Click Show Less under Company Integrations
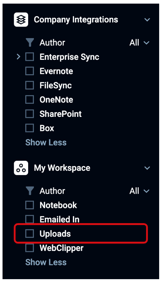The width and height of the screenshot is (163, 283). point(46,142)
